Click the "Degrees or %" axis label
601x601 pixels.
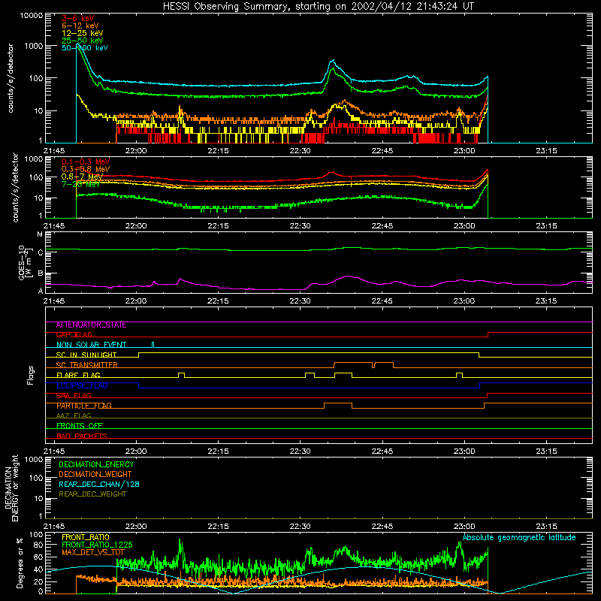[x=20, y=563]
